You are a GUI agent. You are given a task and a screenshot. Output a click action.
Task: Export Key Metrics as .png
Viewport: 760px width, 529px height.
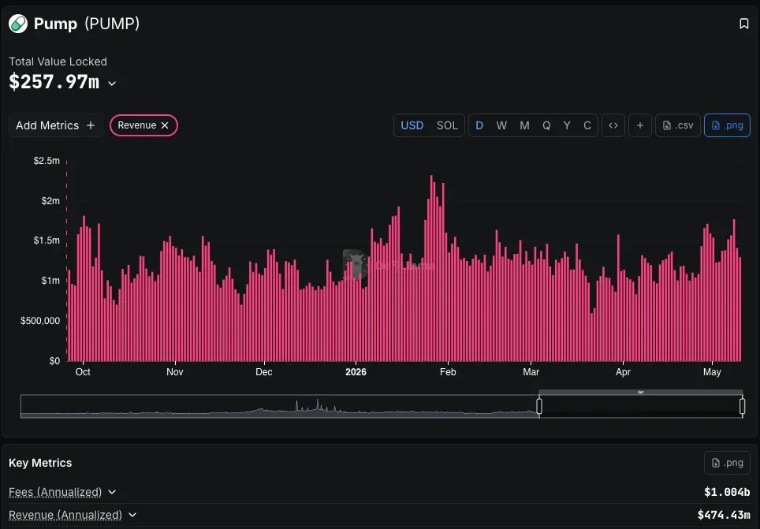point(727,463)
